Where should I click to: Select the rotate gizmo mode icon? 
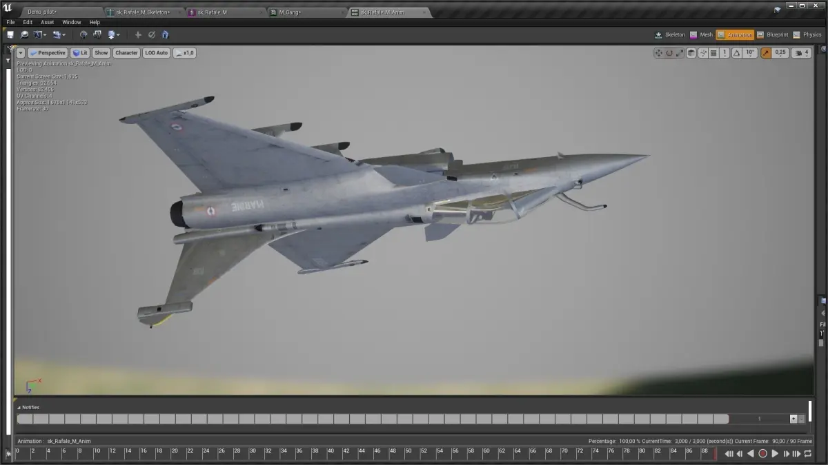pyautogui.click(x=669, y=52)
